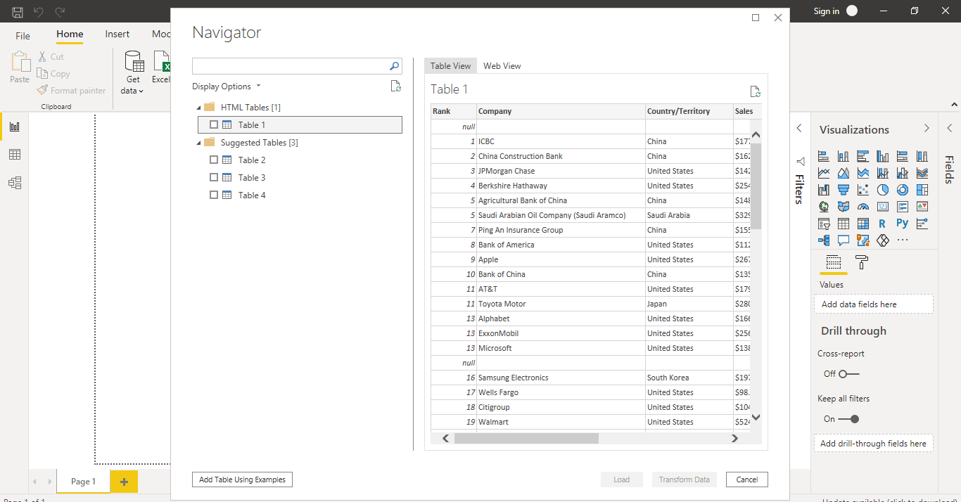Open the Insert ribbon tab
Image resolution: width=961 pixels, height=502 pixels.
click(117, 34)
